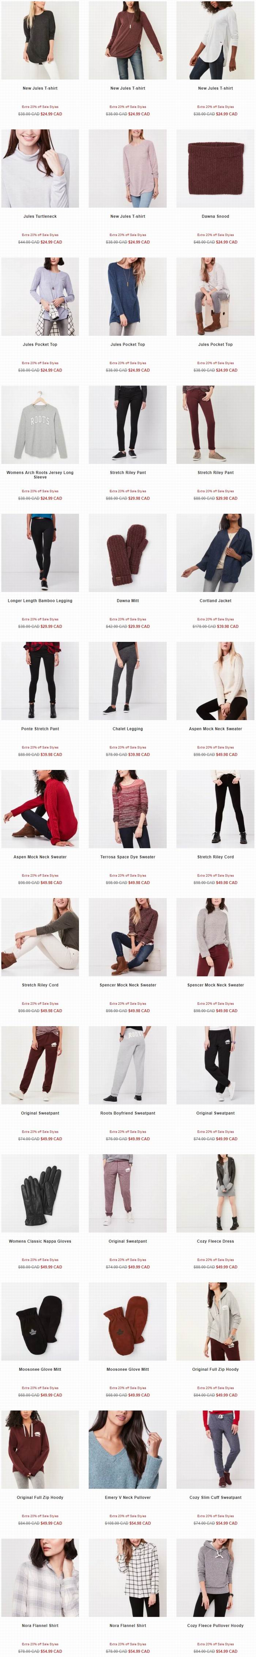Click the Cortland Jacket title link
This screenshot has width=256, height=1657.
click(x=215, y=600)
